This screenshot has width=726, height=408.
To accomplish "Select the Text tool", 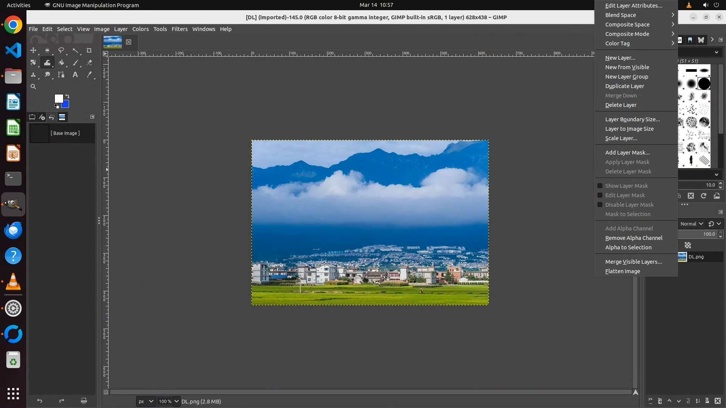I will point(75,75).
